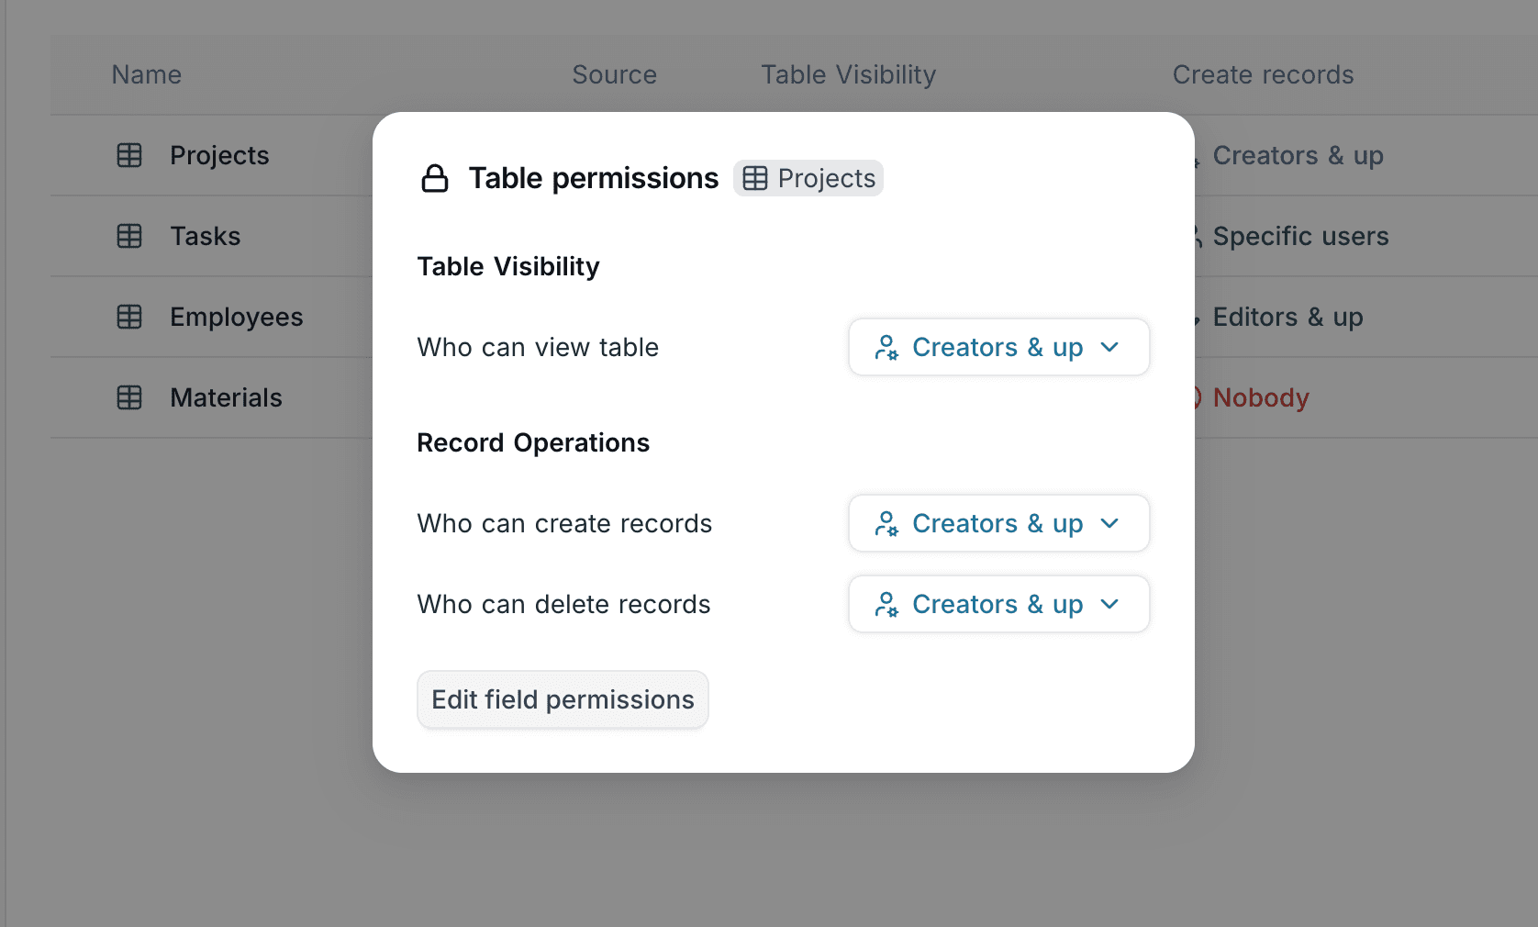Image resolution: width=1538 pixels, height=927 pixels.
Task: Open the Who can create records dropdown
Action: click(x=998, y=523)
